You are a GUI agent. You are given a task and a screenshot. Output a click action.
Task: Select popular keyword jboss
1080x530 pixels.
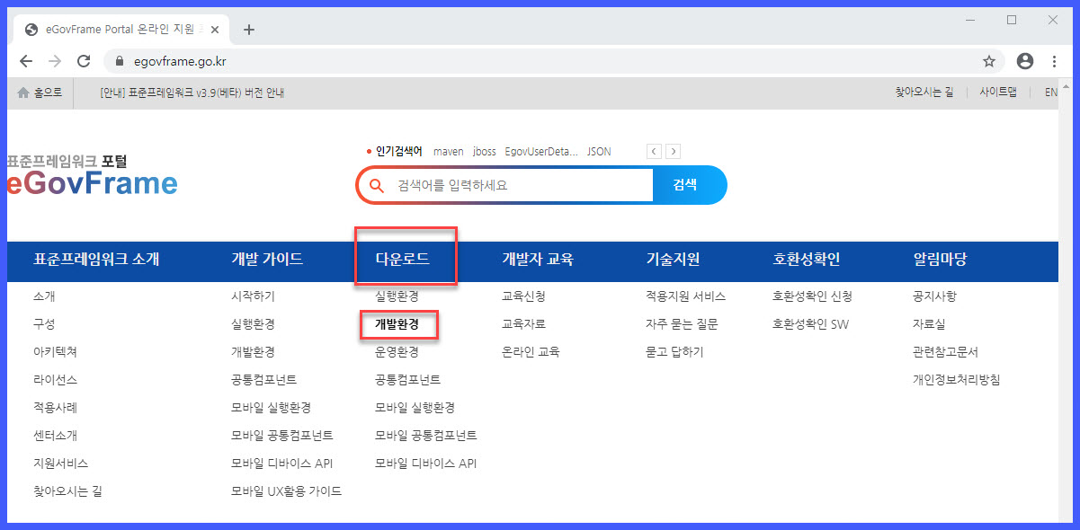pyautogui.click(x=484, y=152)
